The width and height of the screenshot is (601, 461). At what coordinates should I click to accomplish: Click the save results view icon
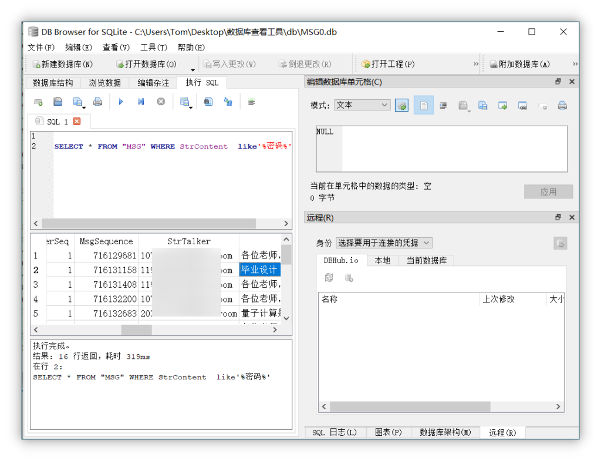(184, 102)
